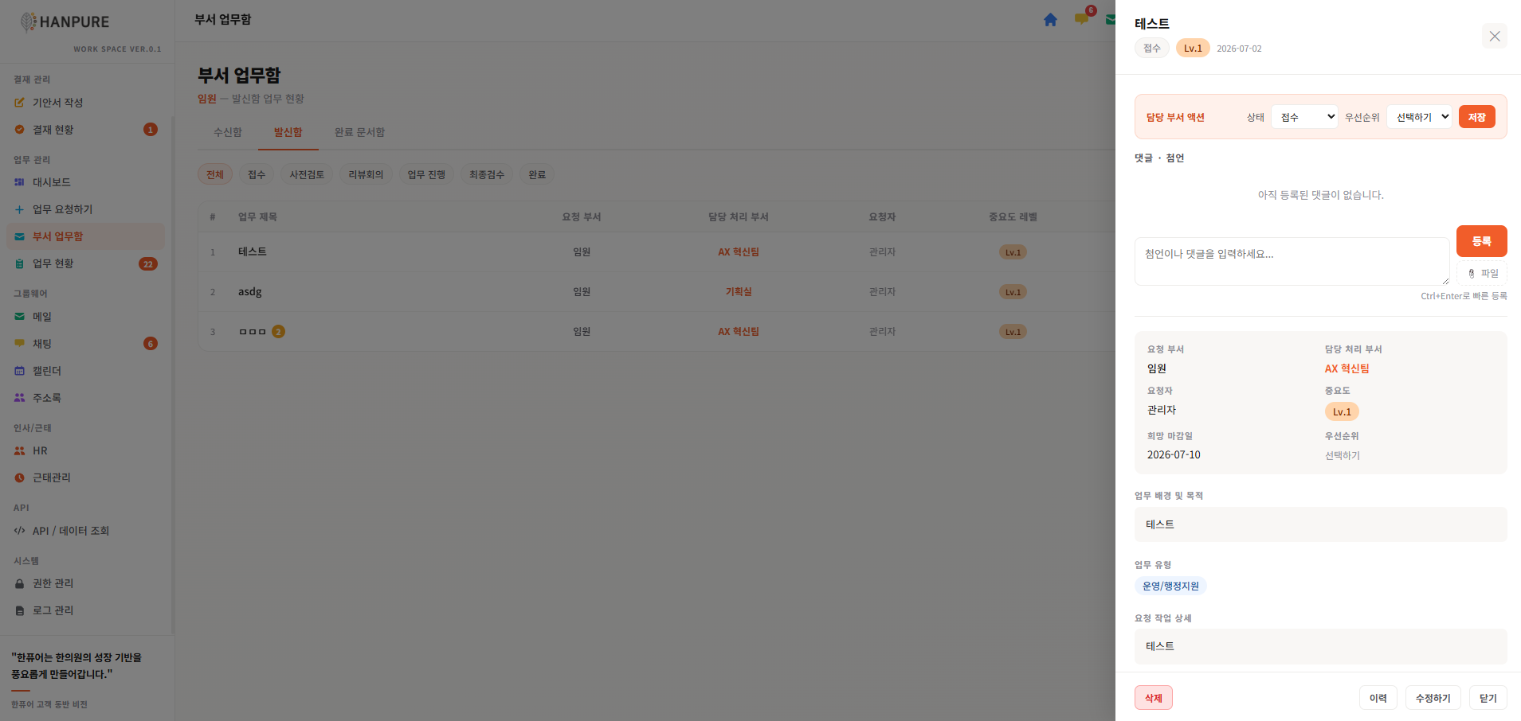Click the Lv.1 badge in the asdg row
This screenshot has width=1521, height=721.
click(1013, 292)
